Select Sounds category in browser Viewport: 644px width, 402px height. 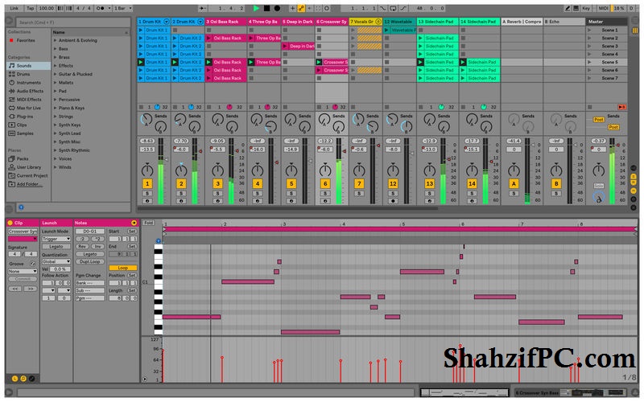(x=28, y=66)
